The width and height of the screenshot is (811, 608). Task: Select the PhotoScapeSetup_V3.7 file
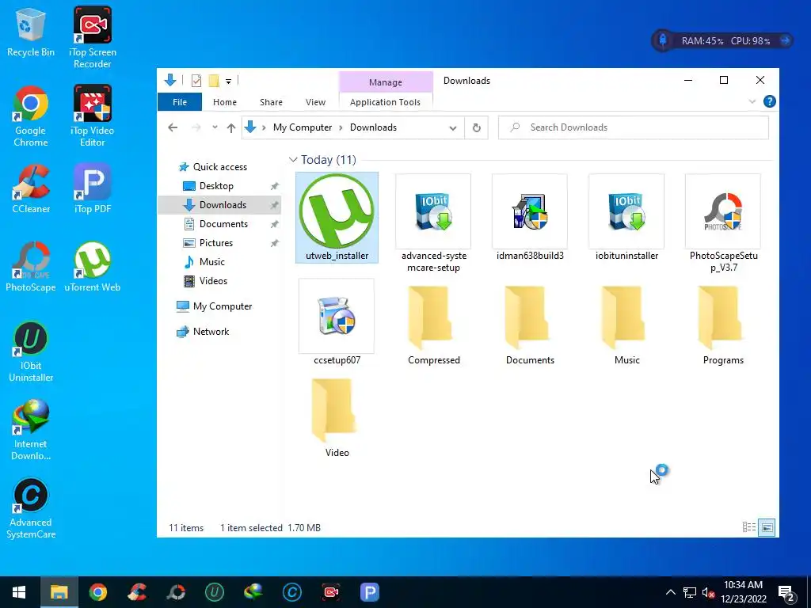(723, 223)
